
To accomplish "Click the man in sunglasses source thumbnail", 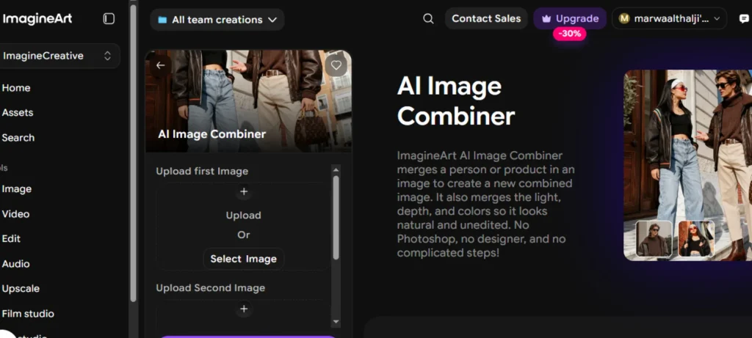I will coord(654,238).
